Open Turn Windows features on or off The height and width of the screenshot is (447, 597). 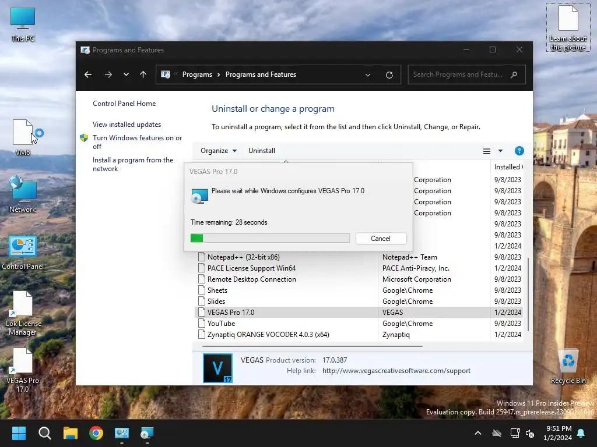coord(138,142)
